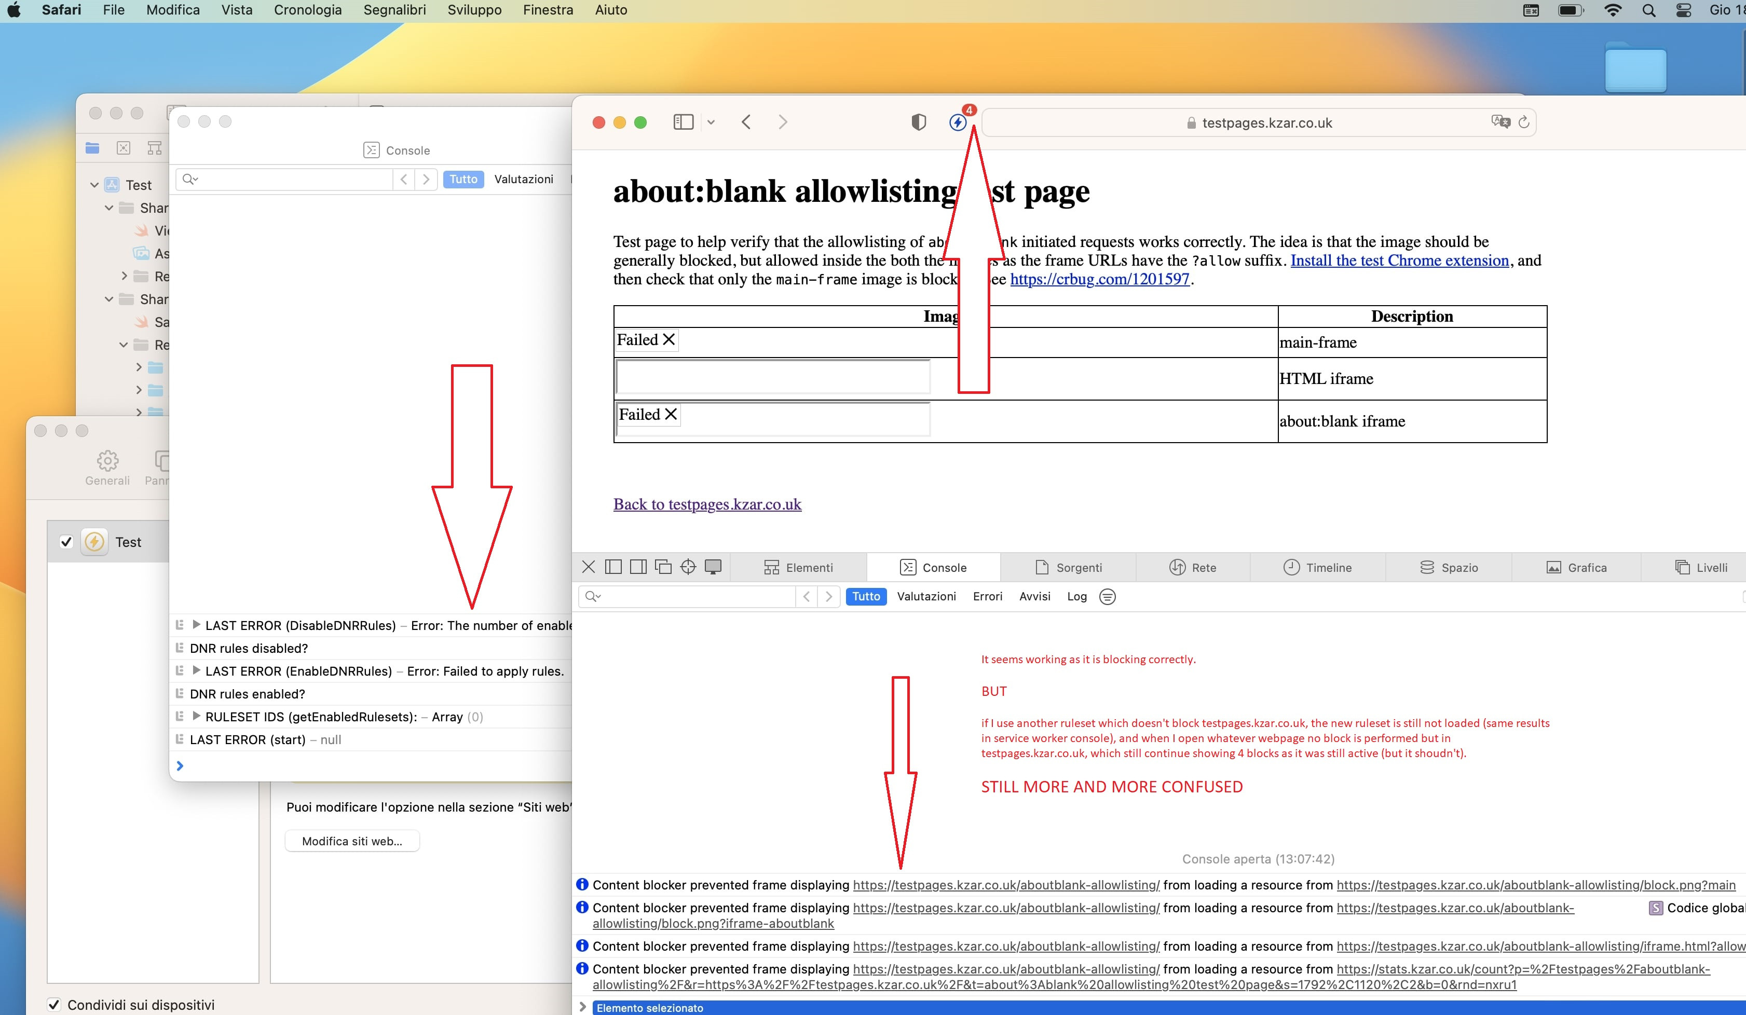The height and width of the screenshot is (1015, 1746).
Task: Click the extension lightning icon with badge 4
Action: pos(958,122)
